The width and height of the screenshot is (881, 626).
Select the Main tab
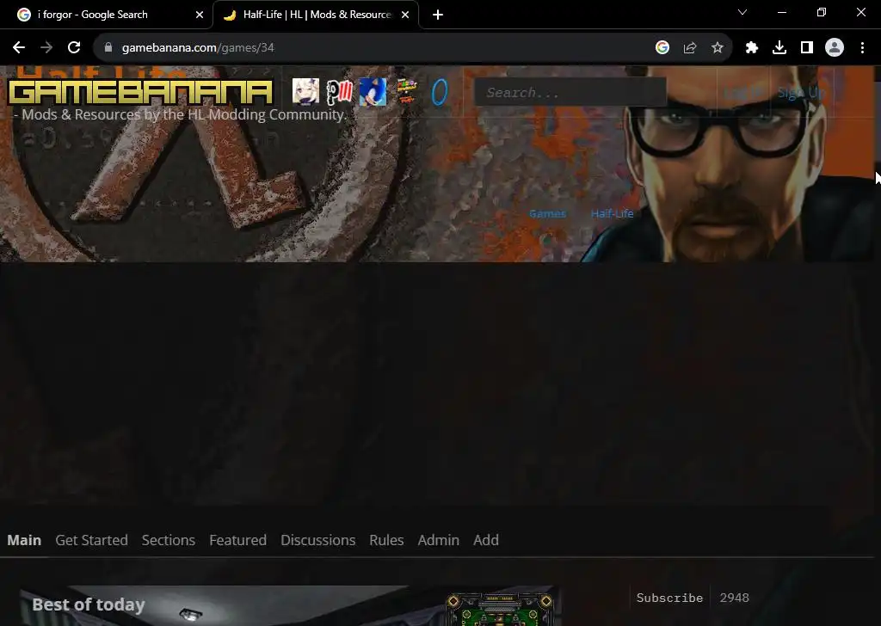pos(24,540)
